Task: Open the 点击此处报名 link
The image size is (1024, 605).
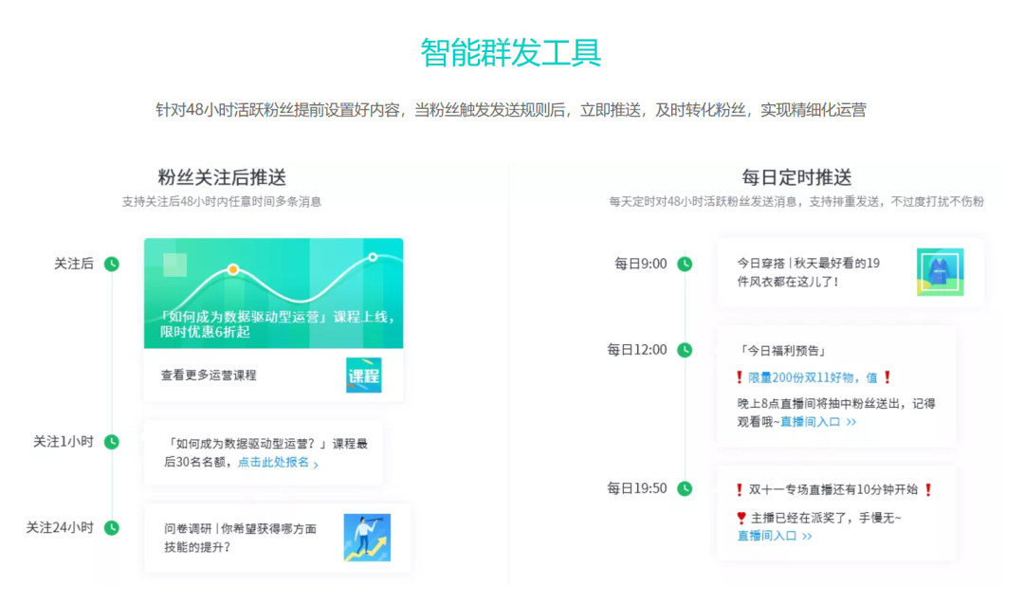Action: tap(277, 463)
